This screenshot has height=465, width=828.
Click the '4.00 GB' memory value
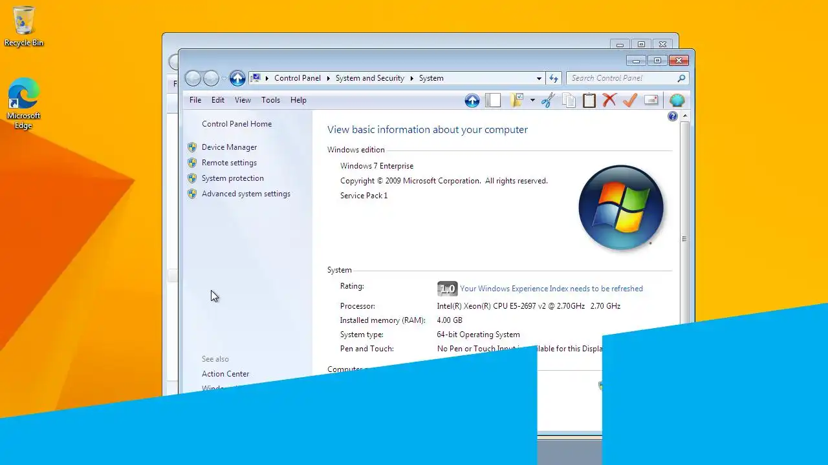pos(450,320)
